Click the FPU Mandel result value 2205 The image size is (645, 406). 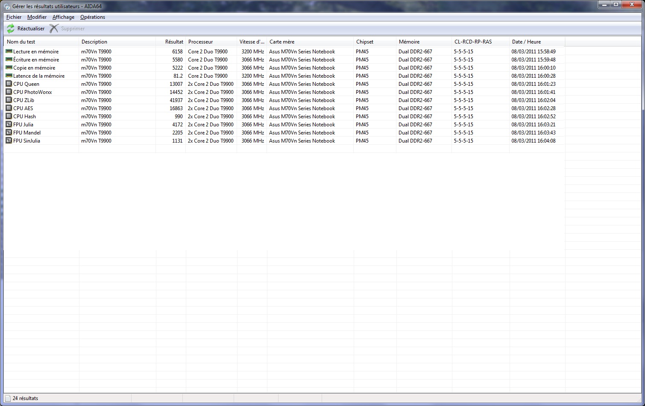177,133
